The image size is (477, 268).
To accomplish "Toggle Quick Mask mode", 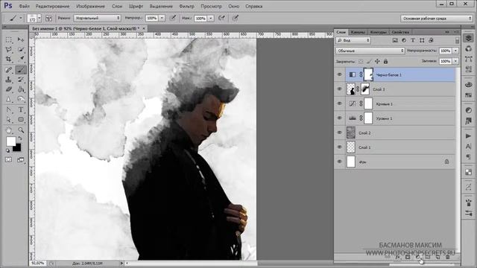I will (9, 160).
